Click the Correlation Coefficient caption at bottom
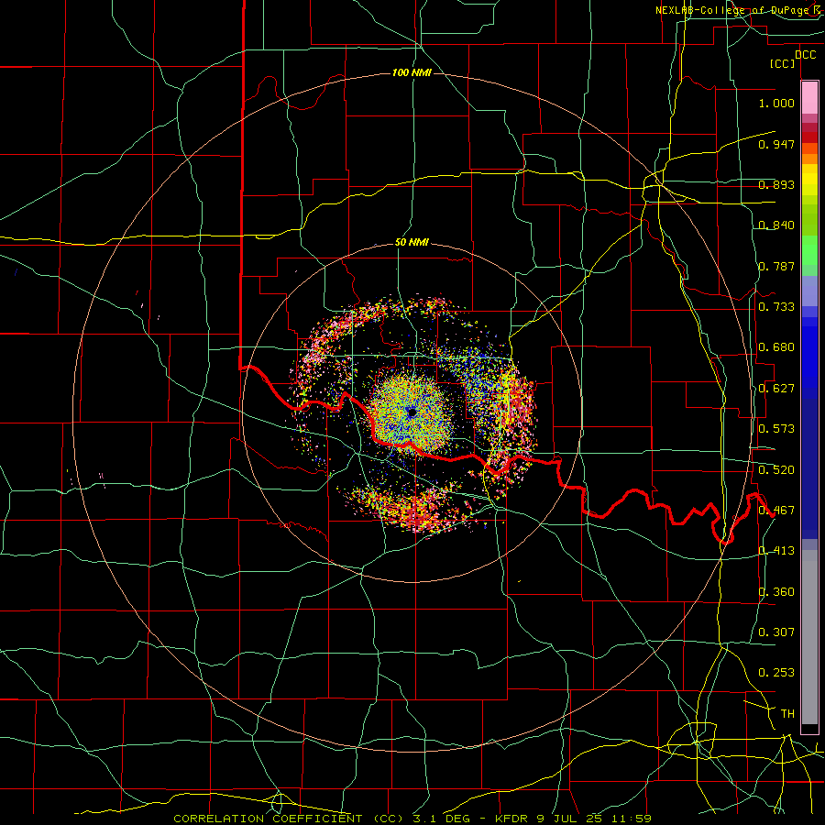825x825 pixels. [412, 819]
